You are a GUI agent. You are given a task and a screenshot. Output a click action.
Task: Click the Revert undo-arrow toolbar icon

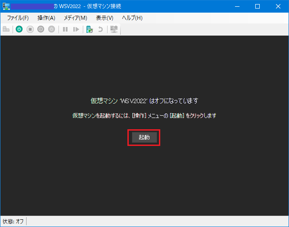(100, 29)
